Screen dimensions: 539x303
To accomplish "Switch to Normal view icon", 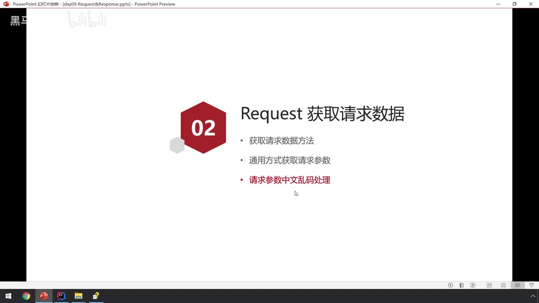I will pos(489,285).
